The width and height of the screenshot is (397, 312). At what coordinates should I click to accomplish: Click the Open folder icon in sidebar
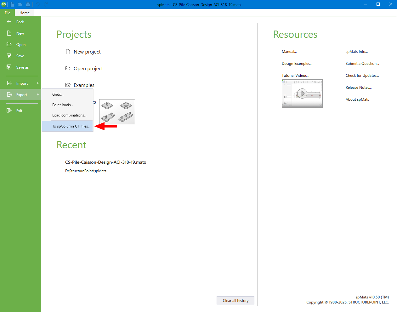click(x=9, y=44)
